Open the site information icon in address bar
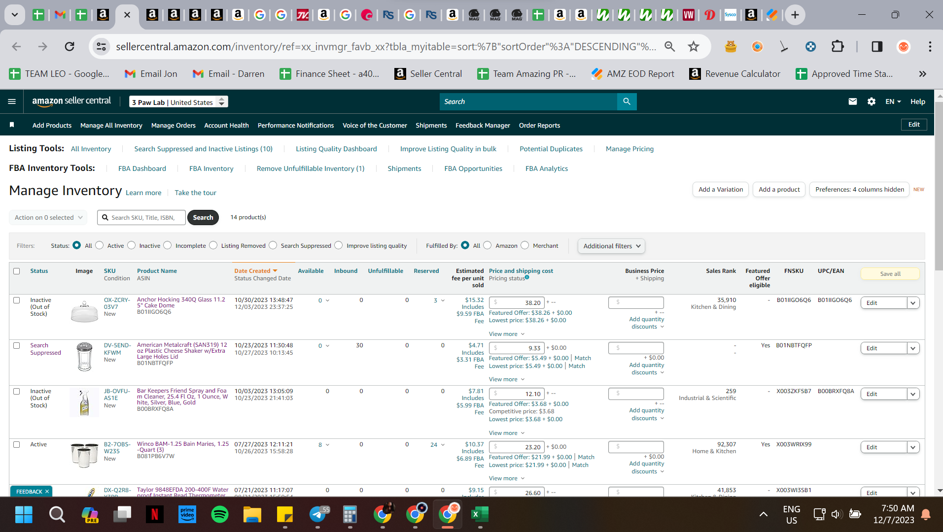 point(101,46)
